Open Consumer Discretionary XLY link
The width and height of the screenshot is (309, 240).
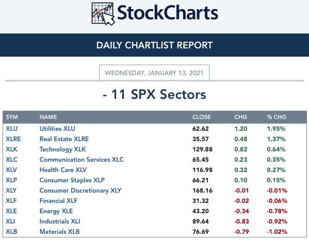80,191
